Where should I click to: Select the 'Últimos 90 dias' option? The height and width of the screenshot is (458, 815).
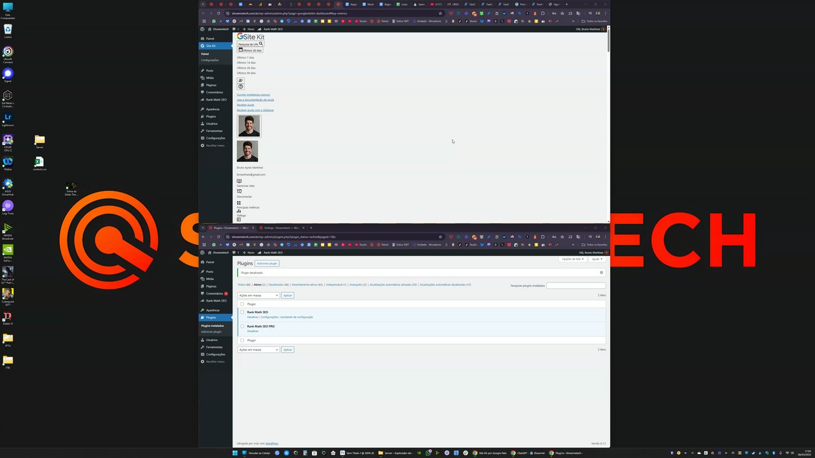point(246,73)
